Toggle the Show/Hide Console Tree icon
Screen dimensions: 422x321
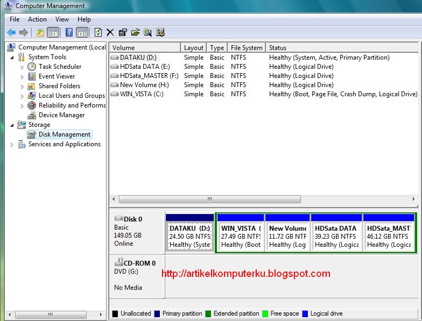(53, 32)
